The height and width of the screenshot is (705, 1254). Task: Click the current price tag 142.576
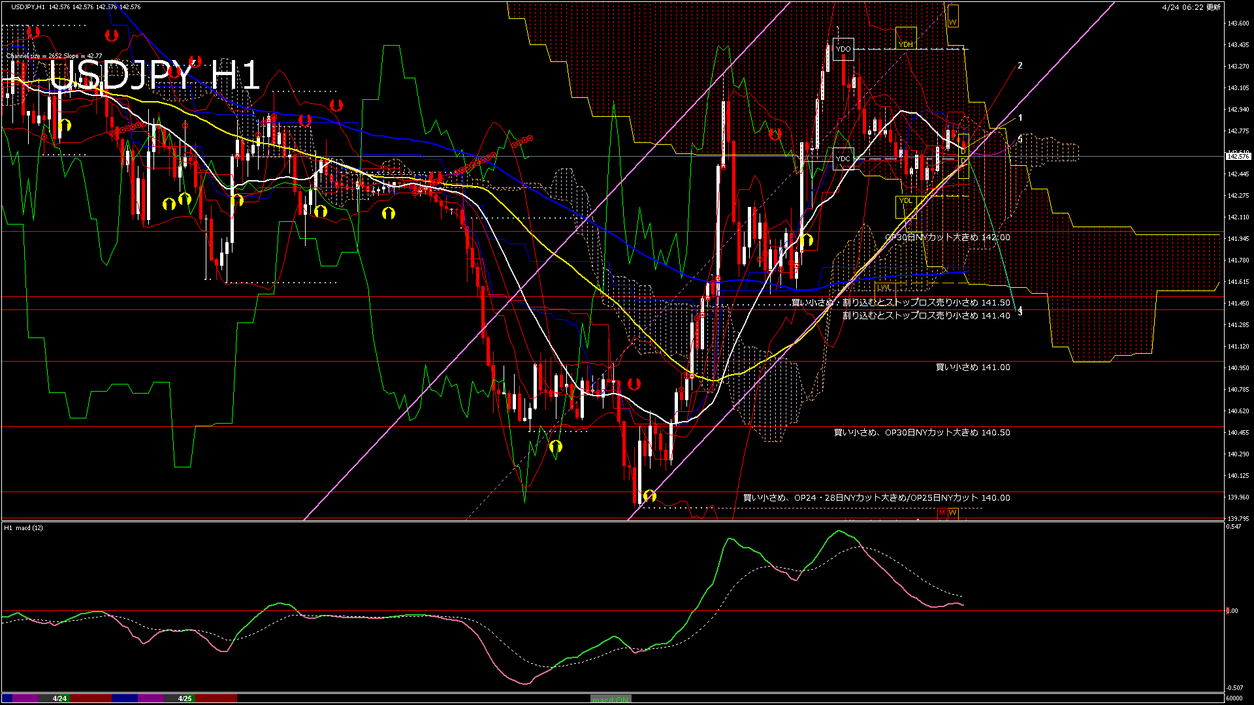click(x=1238, y=157)
